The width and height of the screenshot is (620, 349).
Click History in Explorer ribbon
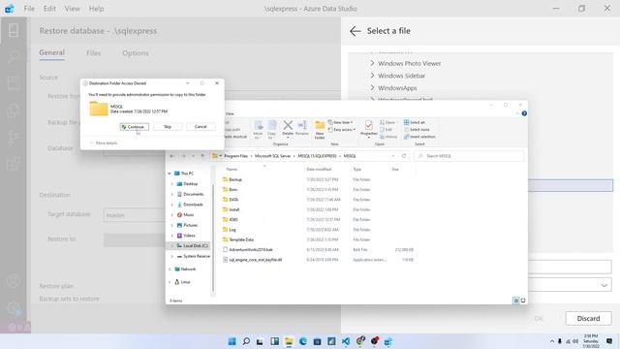click(x=388, y=137)
